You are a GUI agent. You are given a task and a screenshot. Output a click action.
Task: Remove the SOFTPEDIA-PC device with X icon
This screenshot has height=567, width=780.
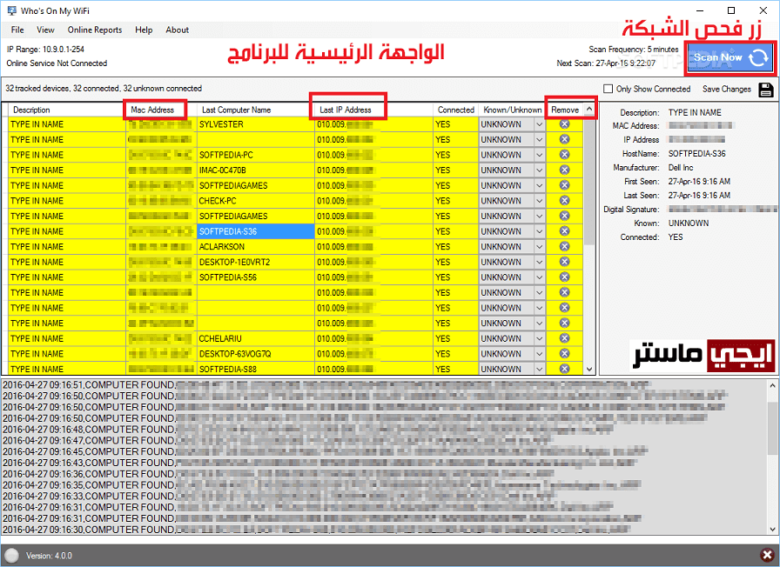pyautogui.click(x=564, y=155)
